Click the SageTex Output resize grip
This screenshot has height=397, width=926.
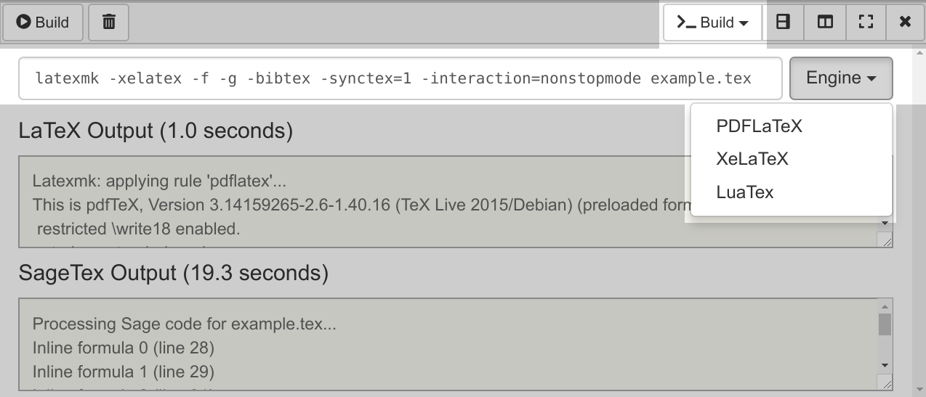pyautogui.click(x=886, y=382)
